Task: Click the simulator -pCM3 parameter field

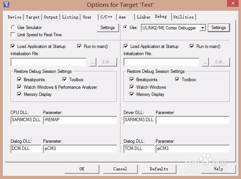Action: (x=80, y=148)
